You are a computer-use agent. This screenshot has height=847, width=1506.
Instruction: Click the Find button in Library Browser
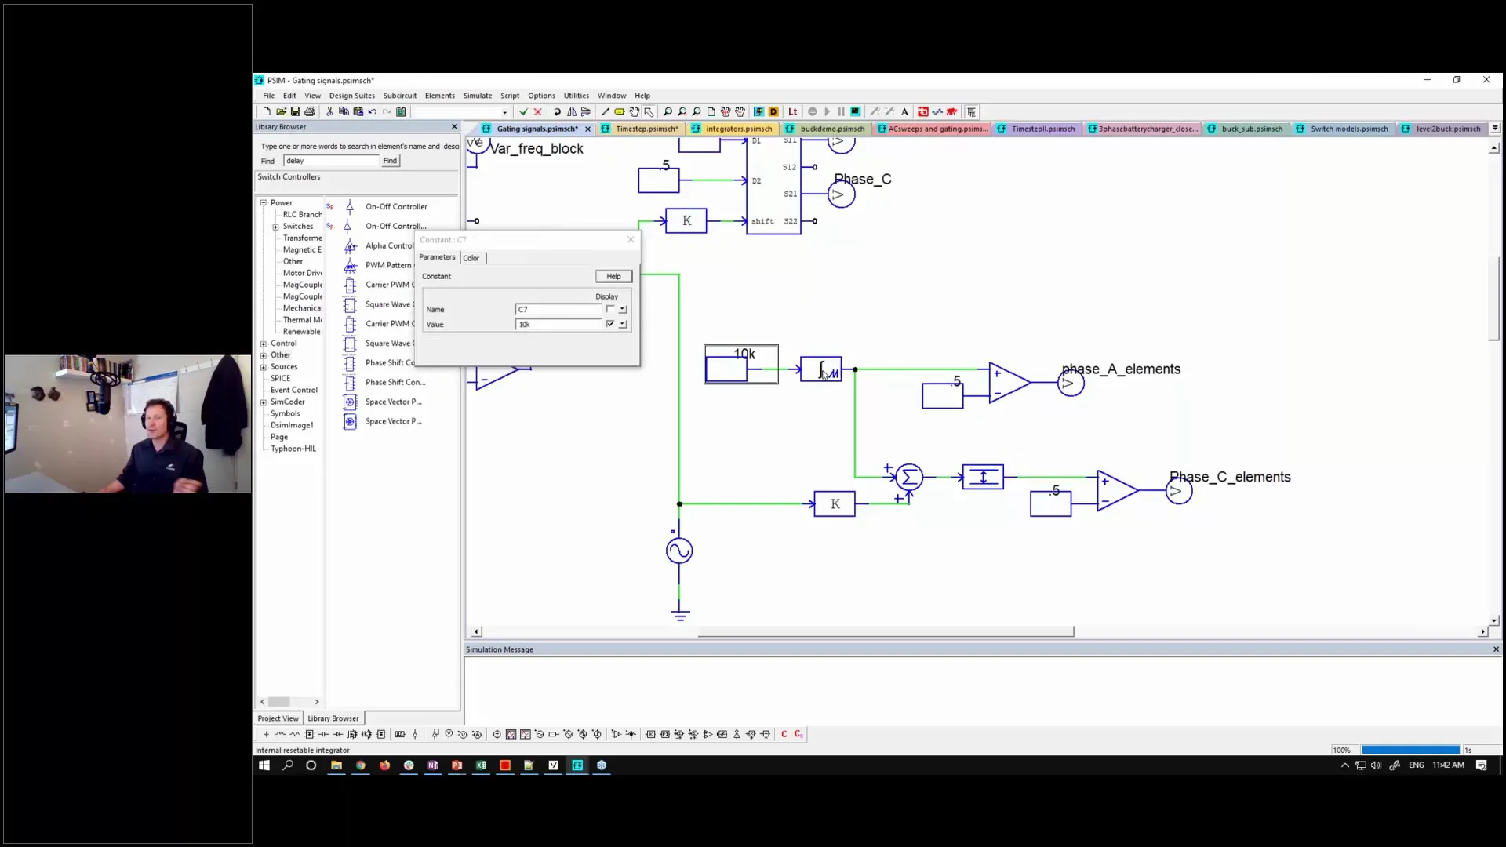390,161
